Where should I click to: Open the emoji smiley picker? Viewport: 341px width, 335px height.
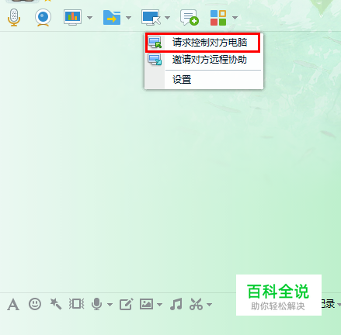click(35, 304)
